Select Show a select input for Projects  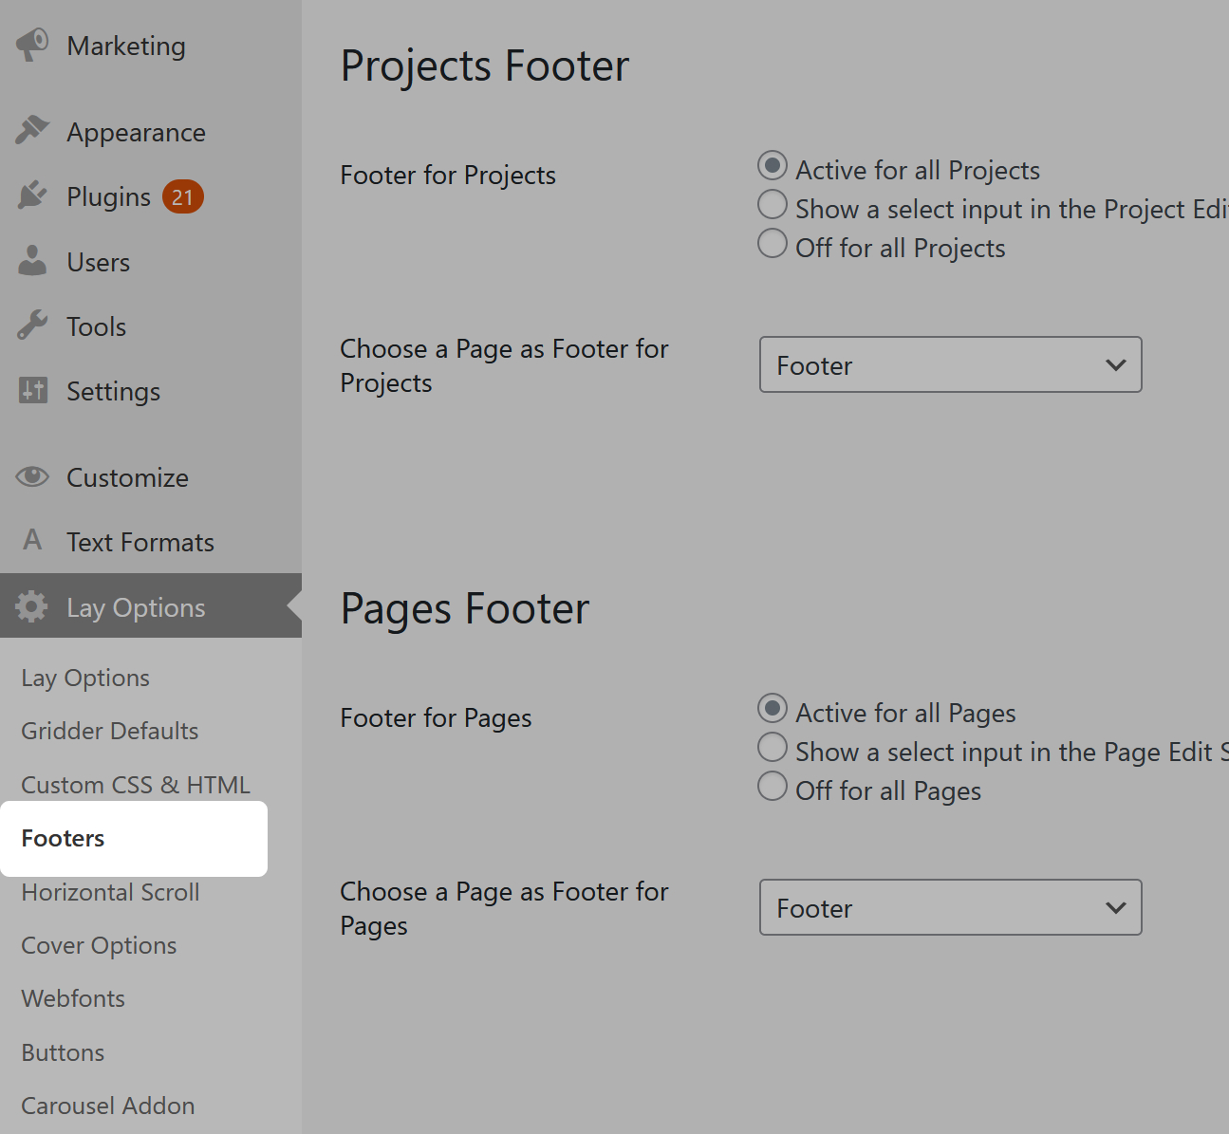click(x=772, y=204)
